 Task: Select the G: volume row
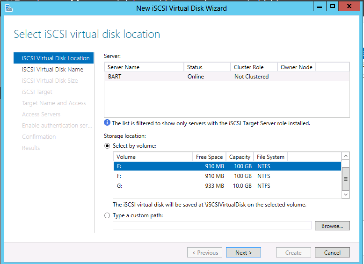[x=227, y=186]
